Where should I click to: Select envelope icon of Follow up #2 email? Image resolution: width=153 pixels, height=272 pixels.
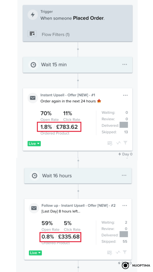point(34,208)
